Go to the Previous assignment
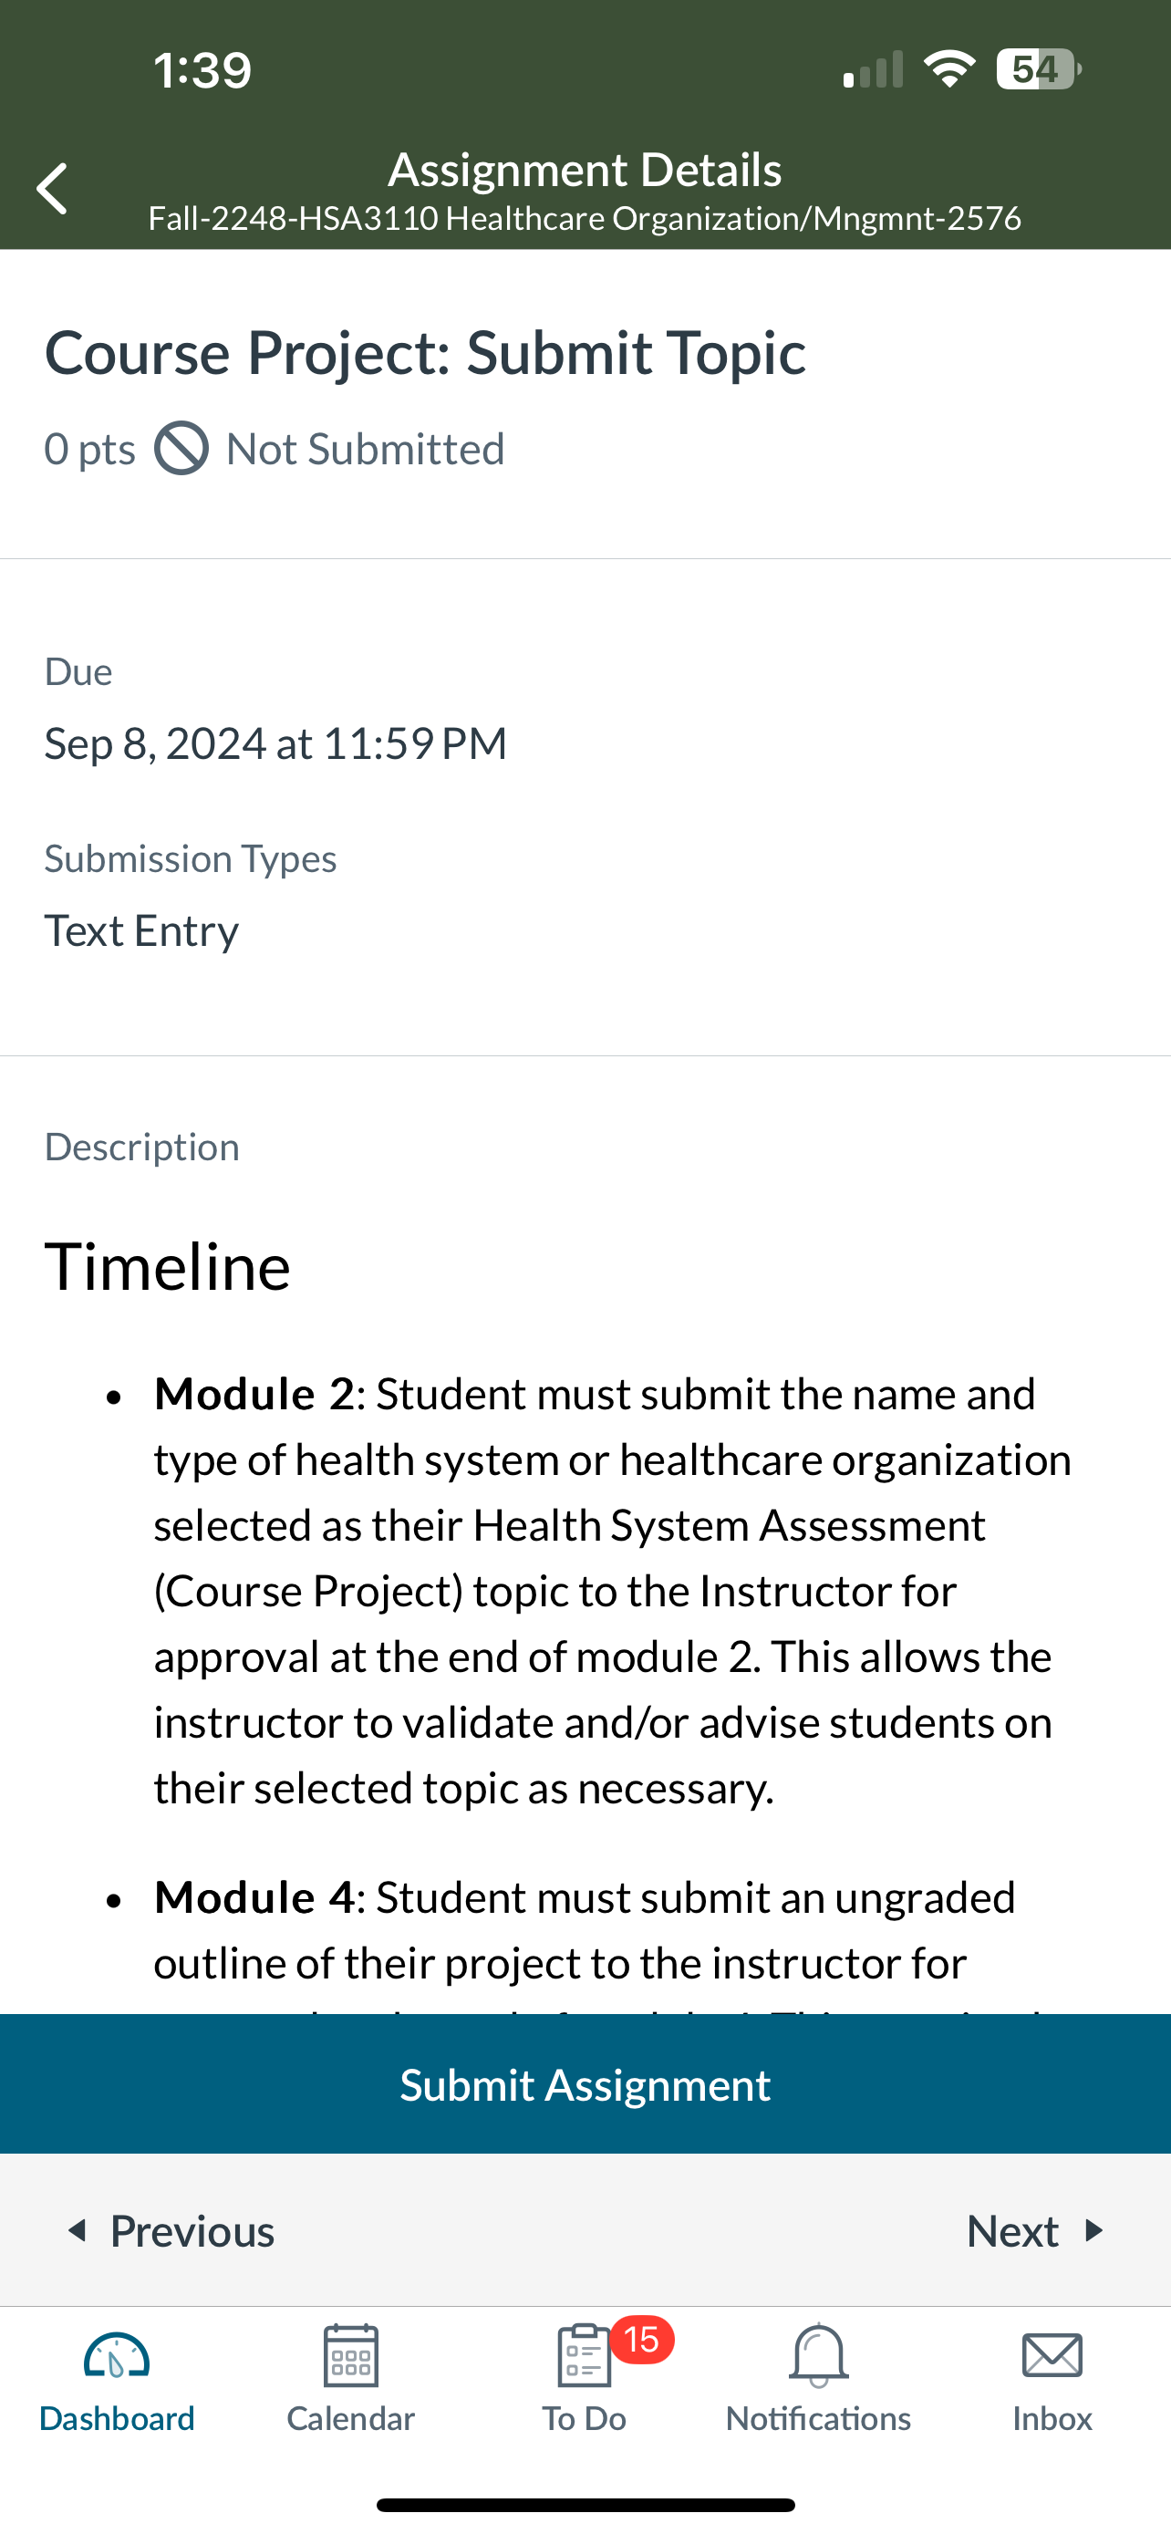This screenshot has height=2534, width=1171. point(169,2231)
